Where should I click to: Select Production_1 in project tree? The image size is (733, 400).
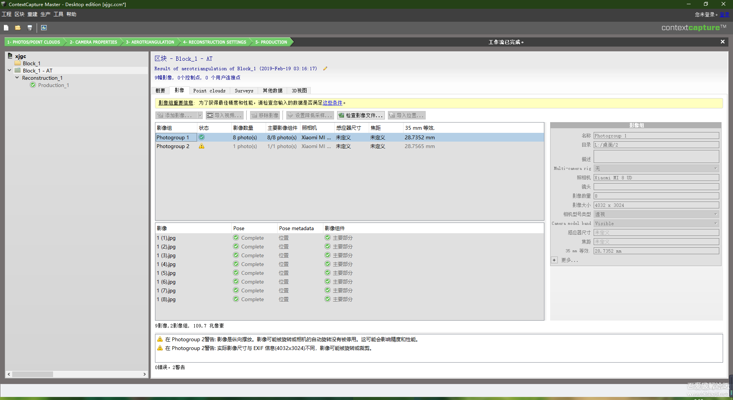(53, 85)
